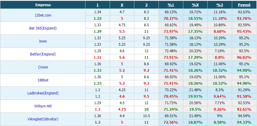This screenshot has width=257, height=126.
Task: Sort by the %2 column header
Action: point(220,5)
